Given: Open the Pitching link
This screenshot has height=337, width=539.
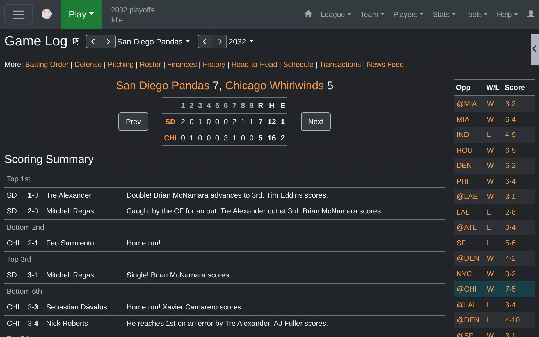Looking at the screenshot, I should coord(121,64).
